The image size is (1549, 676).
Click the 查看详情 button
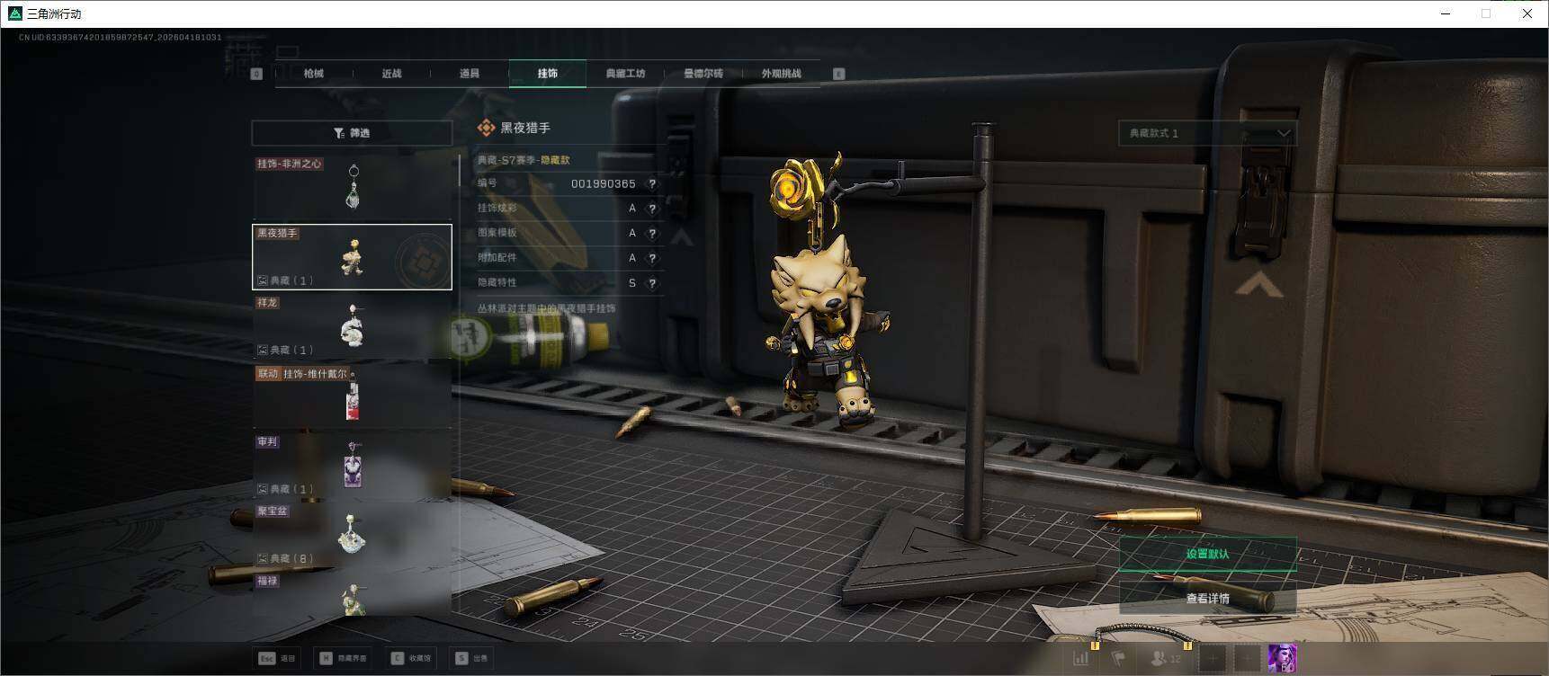(1208, 598)
